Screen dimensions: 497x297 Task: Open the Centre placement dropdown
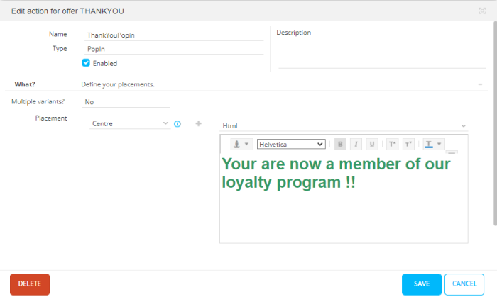point(131,124)
